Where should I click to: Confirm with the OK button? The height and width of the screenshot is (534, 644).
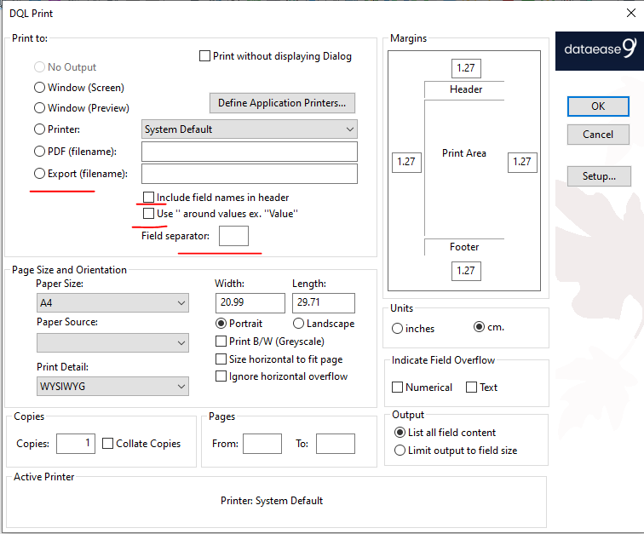[x=598, y=106]
